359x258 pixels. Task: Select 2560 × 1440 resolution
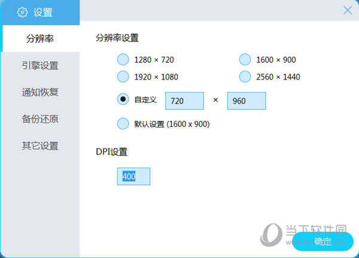(245, 76)
